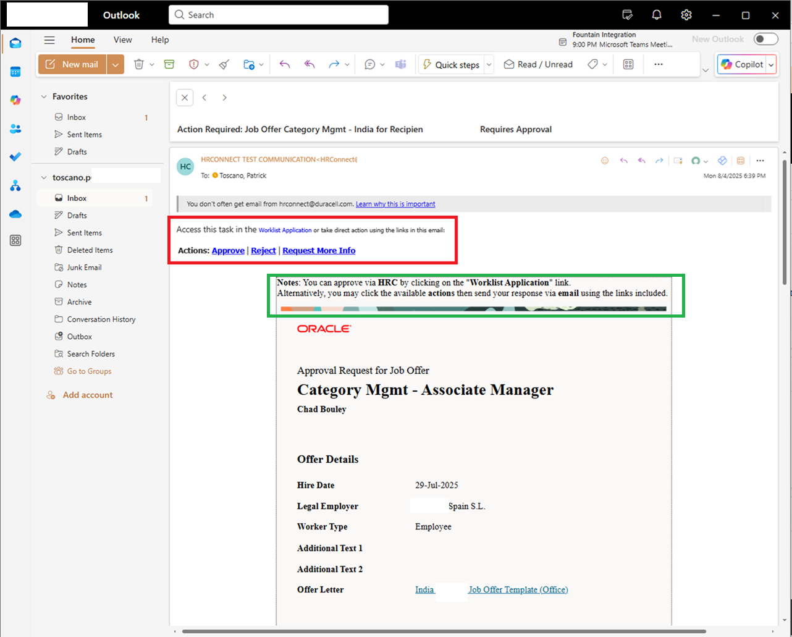This screenshot has height=637, width=792.
Task: Open the Worklist Application link
Action: (285, 230)
